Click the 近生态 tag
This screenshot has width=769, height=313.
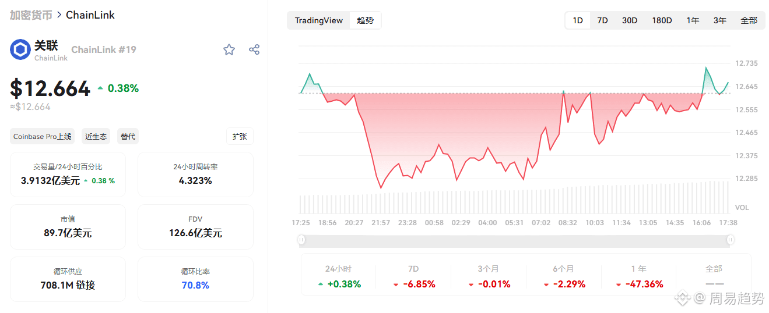[96, 136]
